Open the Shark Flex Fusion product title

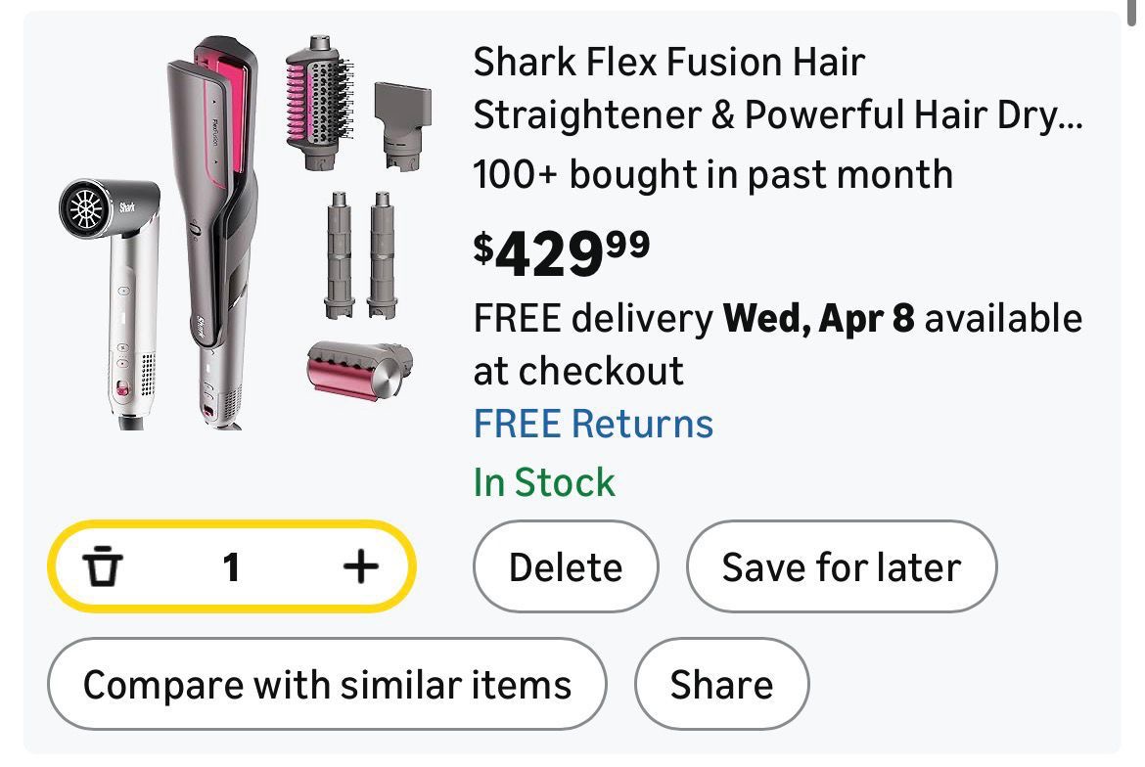click(x=778, y=89)
